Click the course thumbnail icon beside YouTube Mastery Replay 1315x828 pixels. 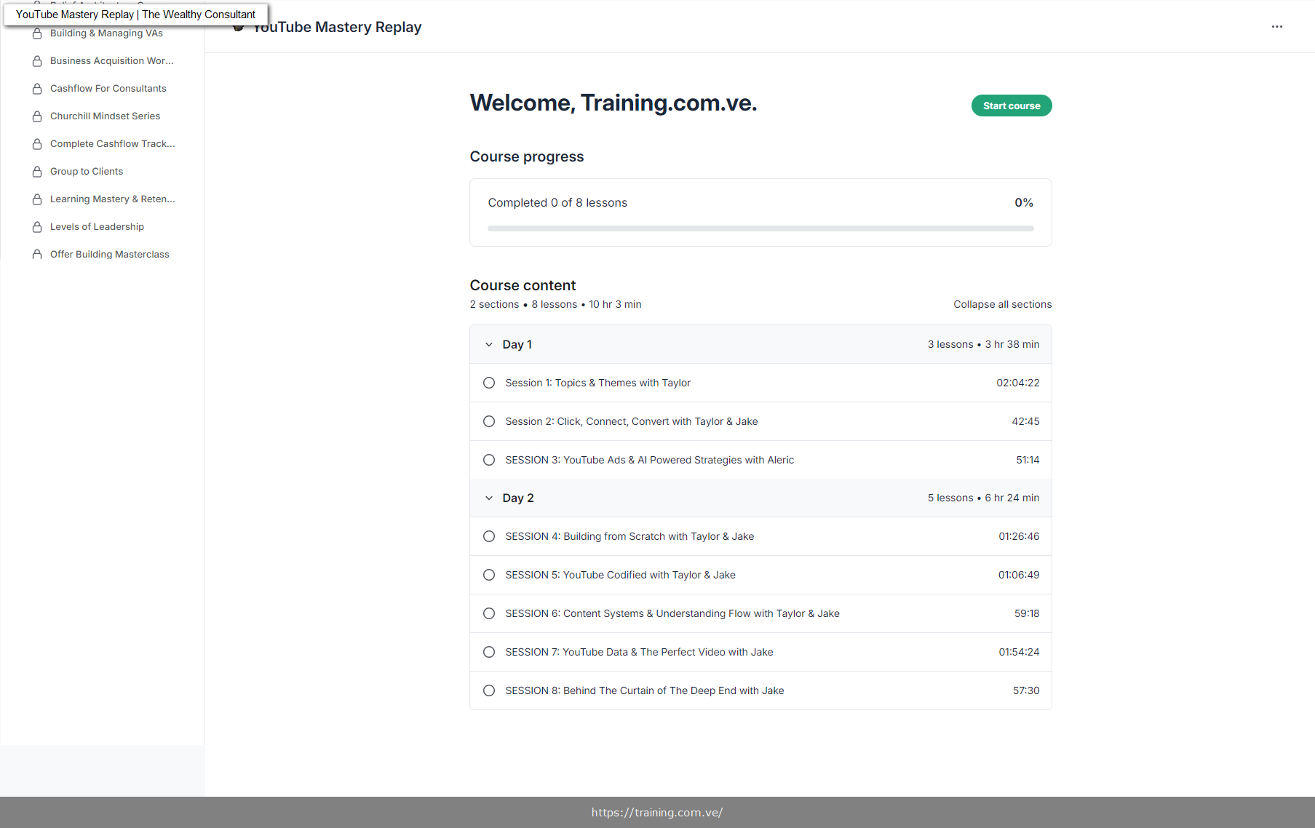(238, 26)
